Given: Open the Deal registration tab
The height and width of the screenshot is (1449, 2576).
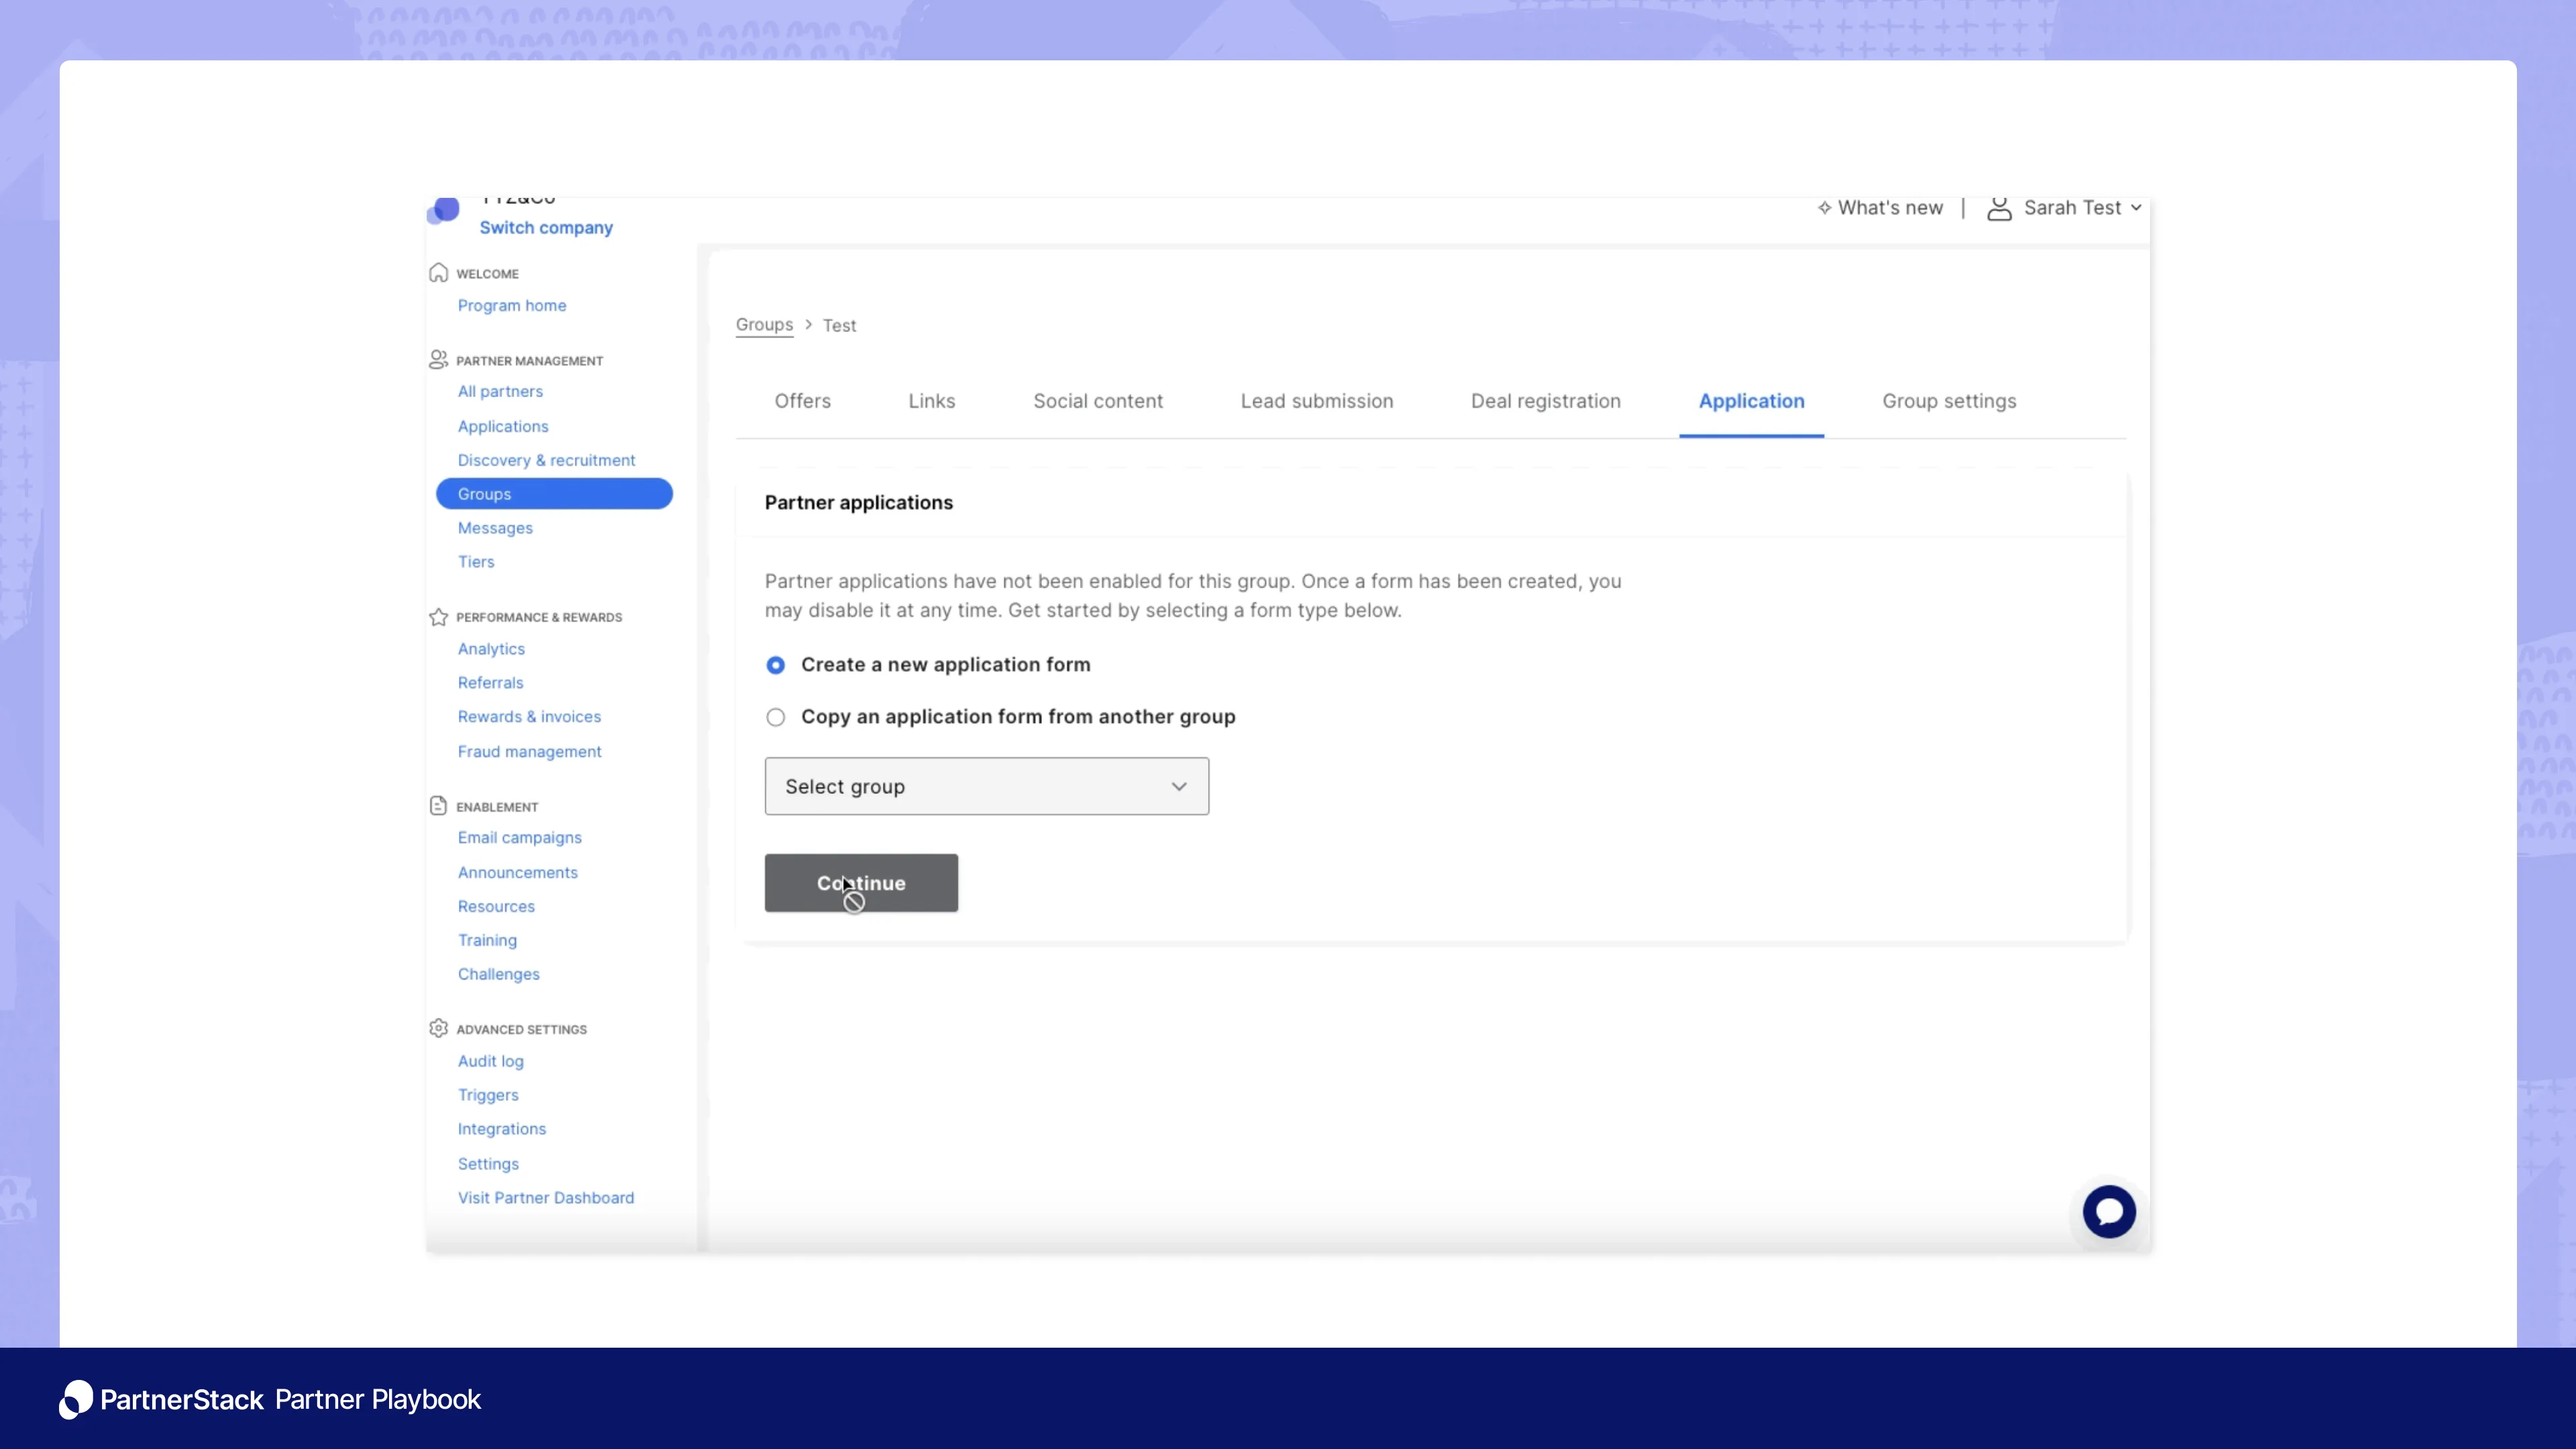Looking at the screenshot, I should [1545, 401].
